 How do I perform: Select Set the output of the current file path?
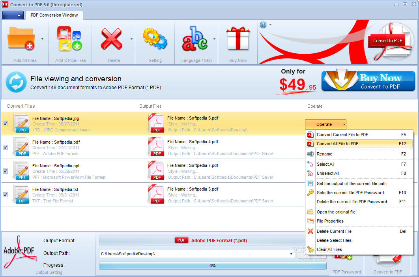(x=359, y=184)
